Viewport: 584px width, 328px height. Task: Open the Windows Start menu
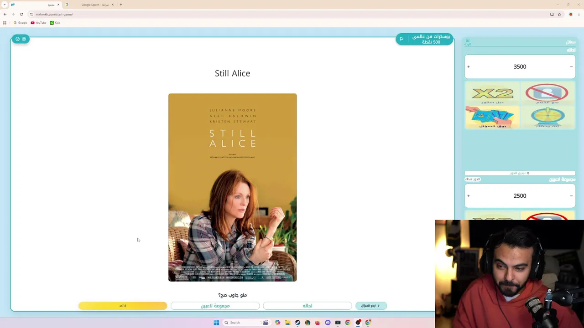click(x=216, y=323)
